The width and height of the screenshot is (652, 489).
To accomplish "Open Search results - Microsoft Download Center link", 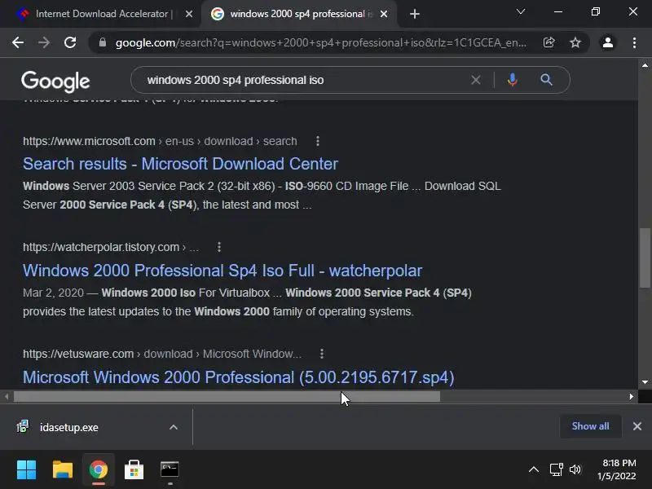I will [180, 164].
